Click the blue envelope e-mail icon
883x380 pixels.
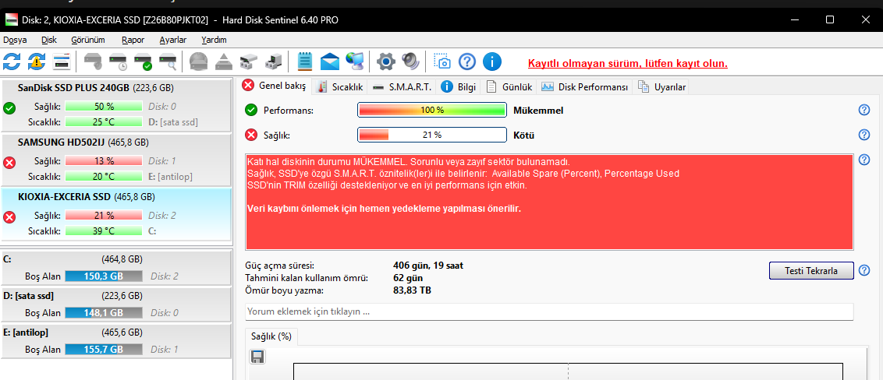point(329,62)
